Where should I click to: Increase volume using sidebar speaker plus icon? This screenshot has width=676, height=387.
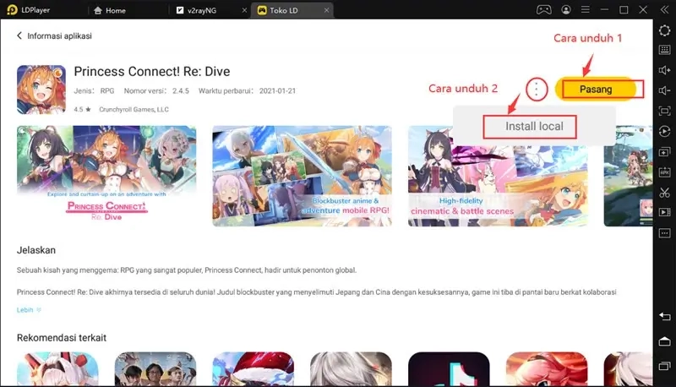[x=664, y=70]
